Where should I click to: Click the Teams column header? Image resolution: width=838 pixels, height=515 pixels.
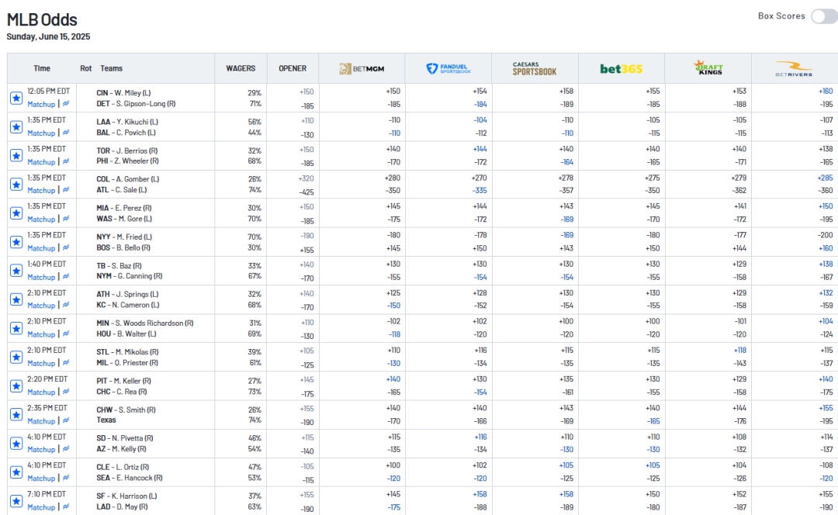click(x=111, y=68)
